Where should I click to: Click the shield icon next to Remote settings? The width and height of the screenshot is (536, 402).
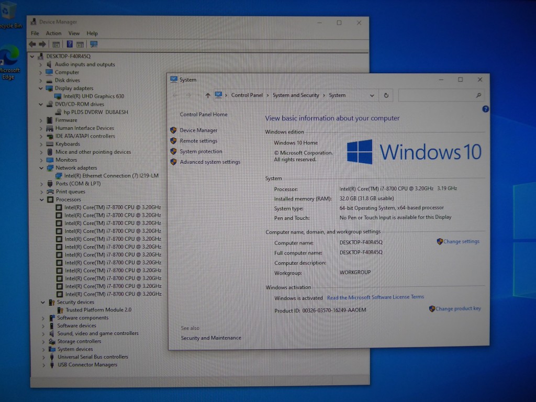[x=173, y=141]
